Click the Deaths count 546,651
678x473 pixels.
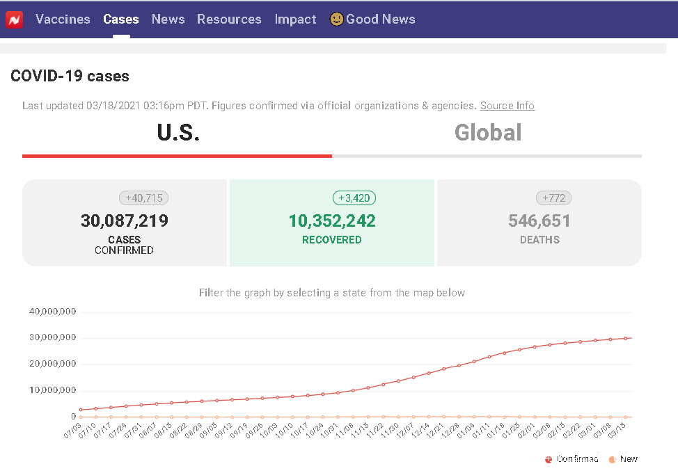coord(539,221)
